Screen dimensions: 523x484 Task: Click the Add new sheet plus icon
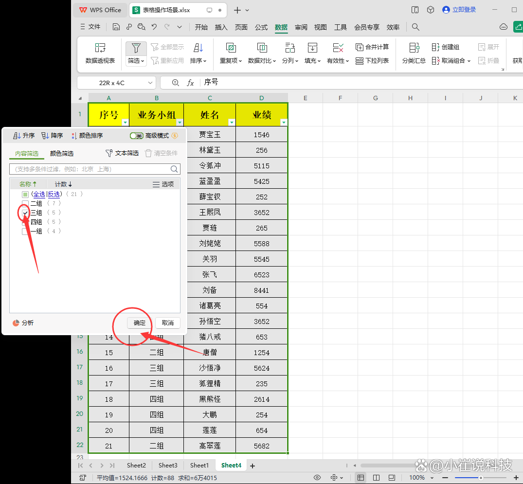click(252, 466)
